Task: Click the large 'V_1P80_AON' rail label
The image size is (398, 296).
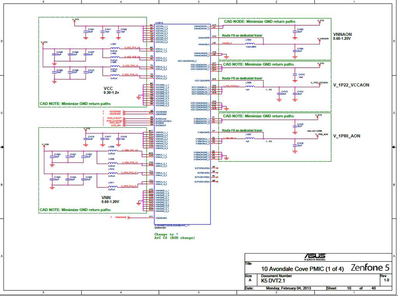Action: pyautogui.click(x=346, y=136)
